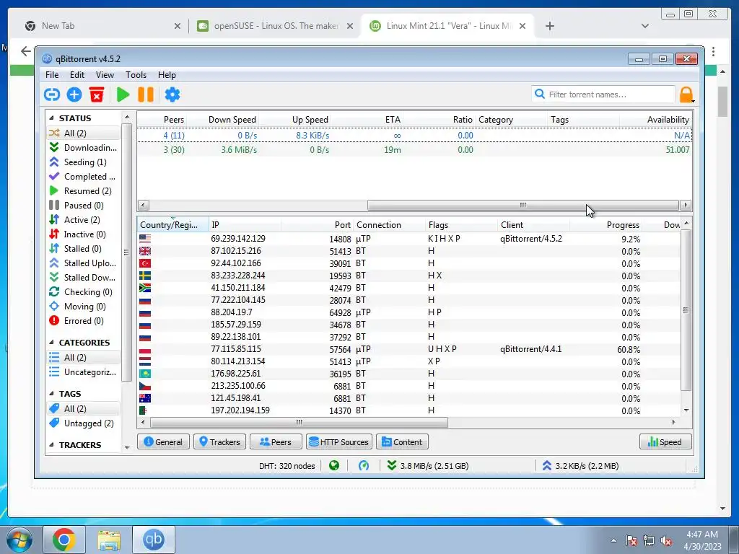Open the Windows Start menu

tap(19, 540)
